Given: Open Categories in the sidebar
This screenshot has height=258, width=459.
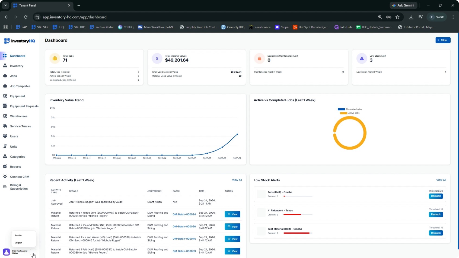Looking at the screenshot, I should (18, 157).
